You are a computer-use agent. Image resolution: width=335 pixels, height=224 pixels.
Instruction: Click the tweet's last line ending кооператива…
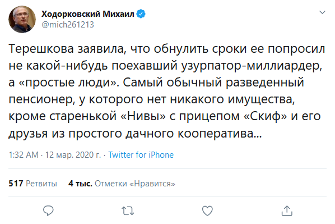point(135,133)
